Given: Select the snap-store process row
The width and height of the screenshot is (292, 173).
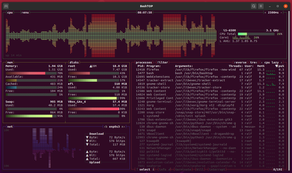Looking at the screenshot, I should pos(210,112).
